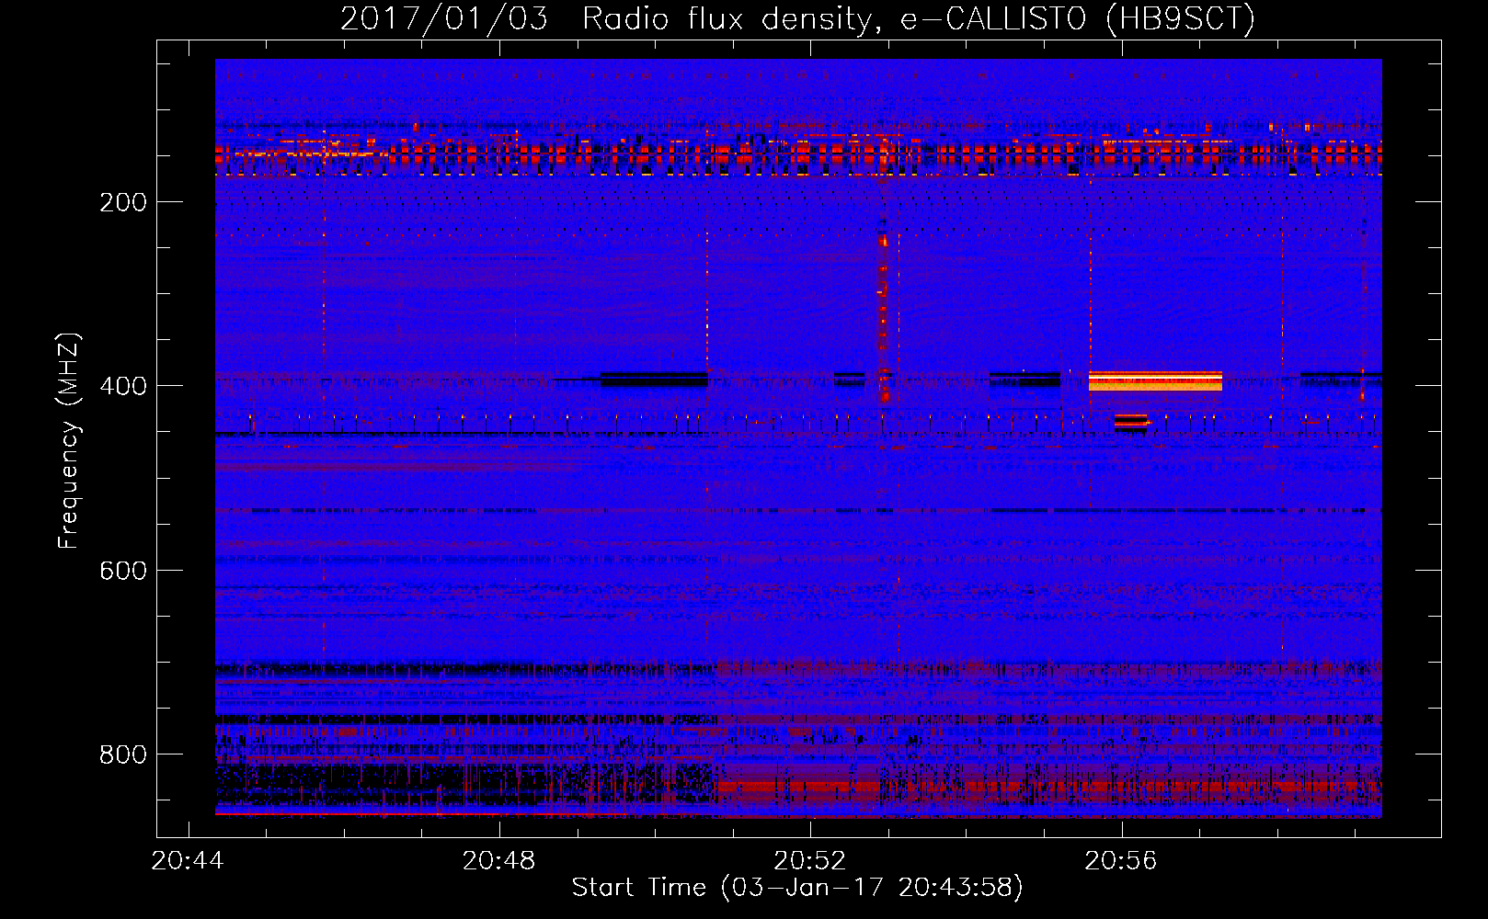This screenshot has width=1488, height=919.
Task: Click the 400 frequency tick label
Action: point(123,386)
